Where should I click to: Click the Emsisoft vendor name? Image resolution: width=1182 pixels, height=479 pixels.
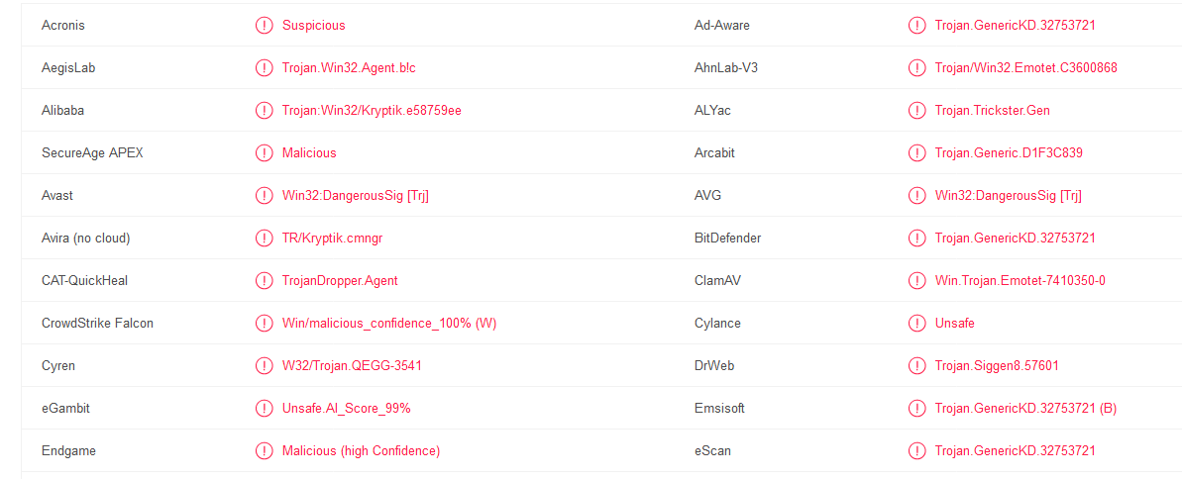719,408
